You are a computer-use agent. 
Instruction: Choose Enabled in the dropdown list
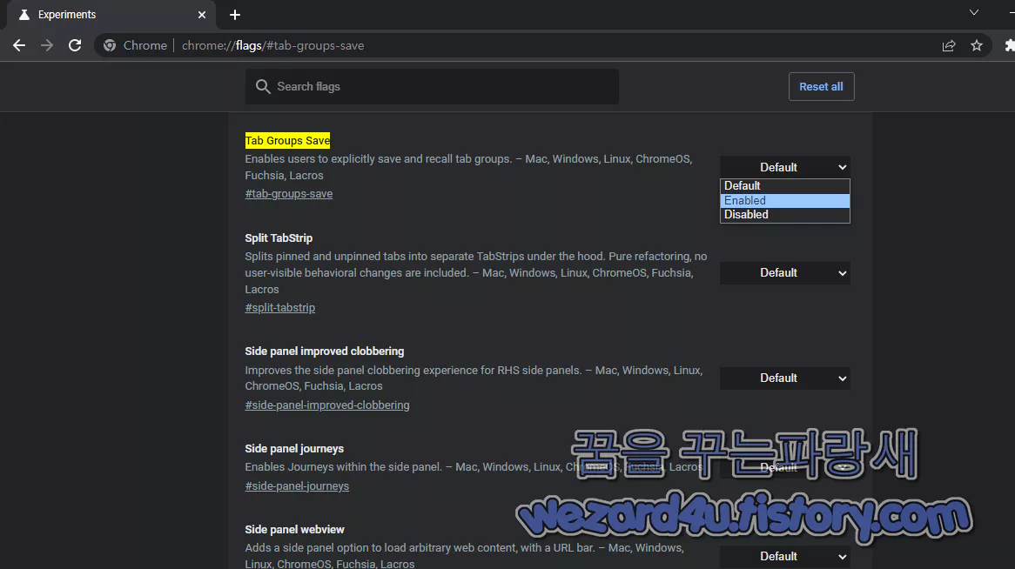coord(784,201)
